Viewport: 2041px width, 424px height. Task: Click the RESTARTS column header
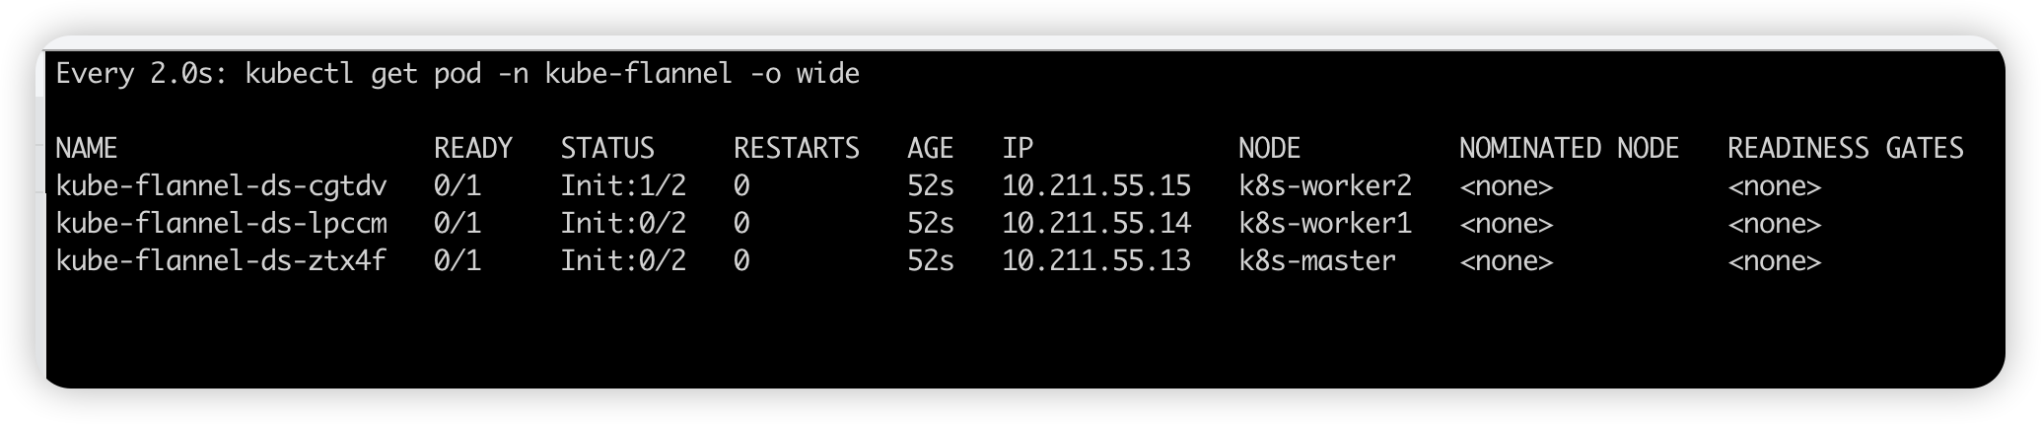tap(797, 148)
